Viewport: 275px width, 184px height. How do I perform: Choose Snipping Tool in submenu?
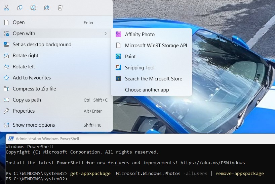151,67
